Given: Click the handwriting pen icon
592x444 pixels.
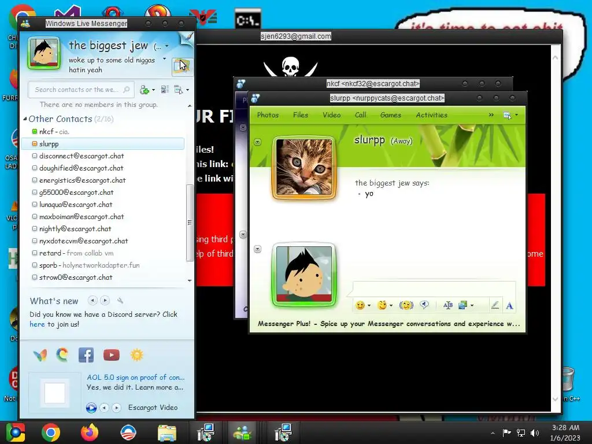Looking at the screenshot, I should click(x=495, y=305).
